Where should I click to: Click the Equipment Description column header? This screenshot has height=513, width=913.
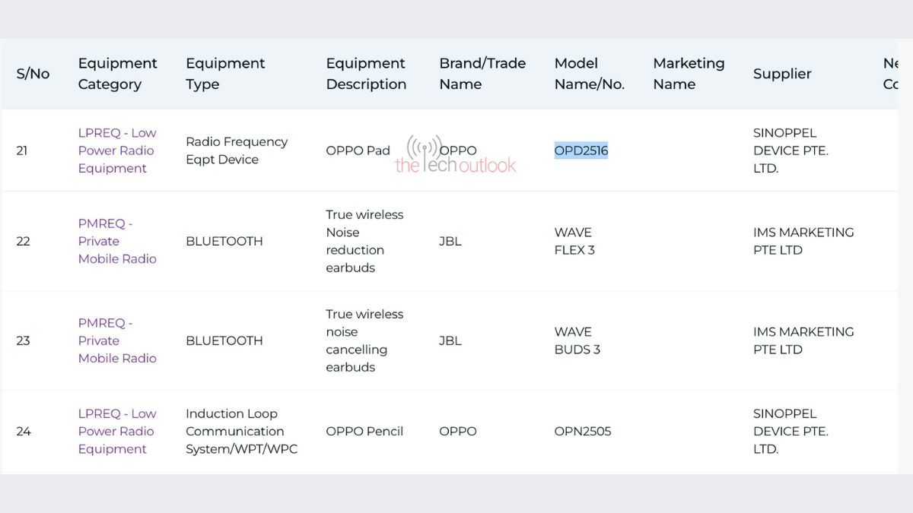pos(366,74)
